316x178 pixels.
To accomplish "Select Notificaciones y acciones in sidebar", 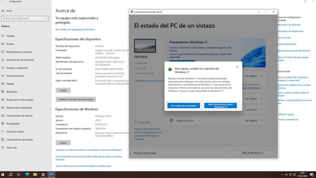I will [19, 52].
